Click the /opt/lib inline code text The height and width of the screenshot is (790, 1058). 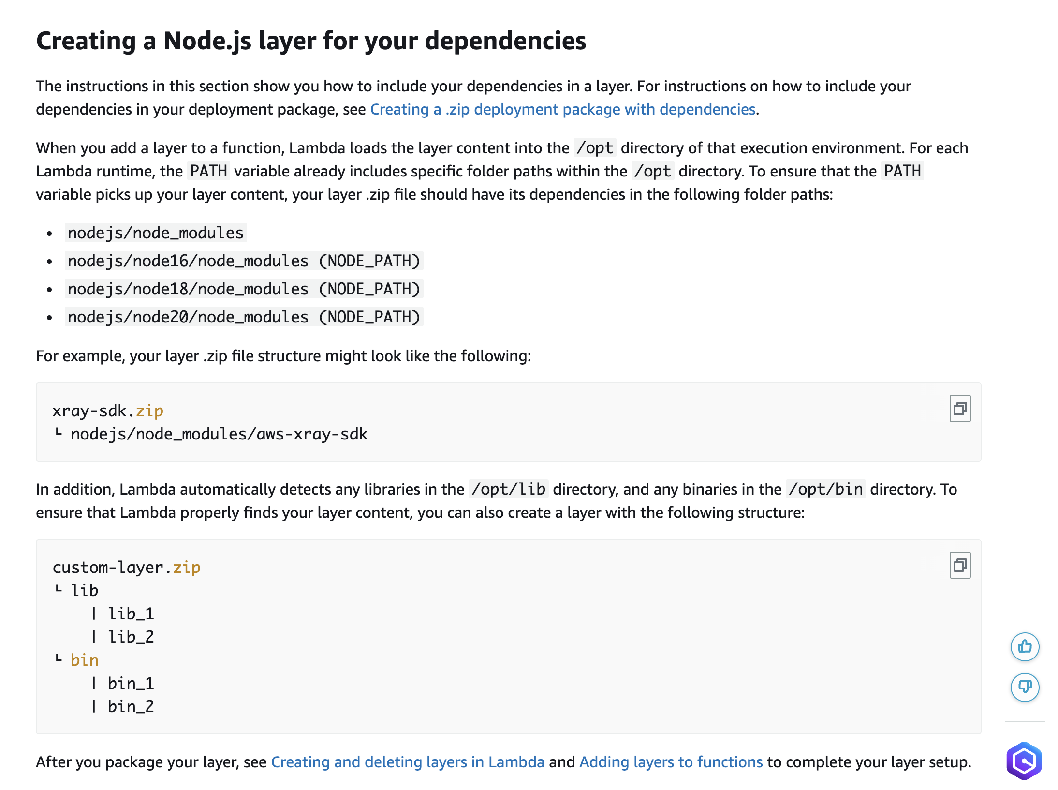click(x=508, y=489)
